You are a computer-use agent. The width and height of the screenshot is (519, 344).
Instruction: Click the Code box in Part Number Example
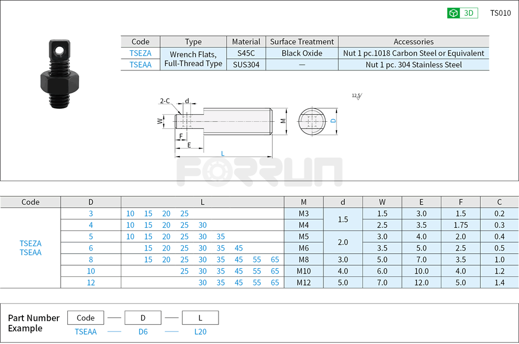[85, 317]
